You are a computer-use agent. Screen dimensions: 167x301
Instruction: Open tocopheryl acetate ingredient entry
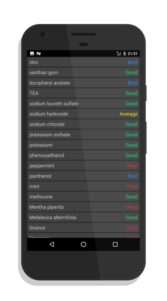click(83, 83)
